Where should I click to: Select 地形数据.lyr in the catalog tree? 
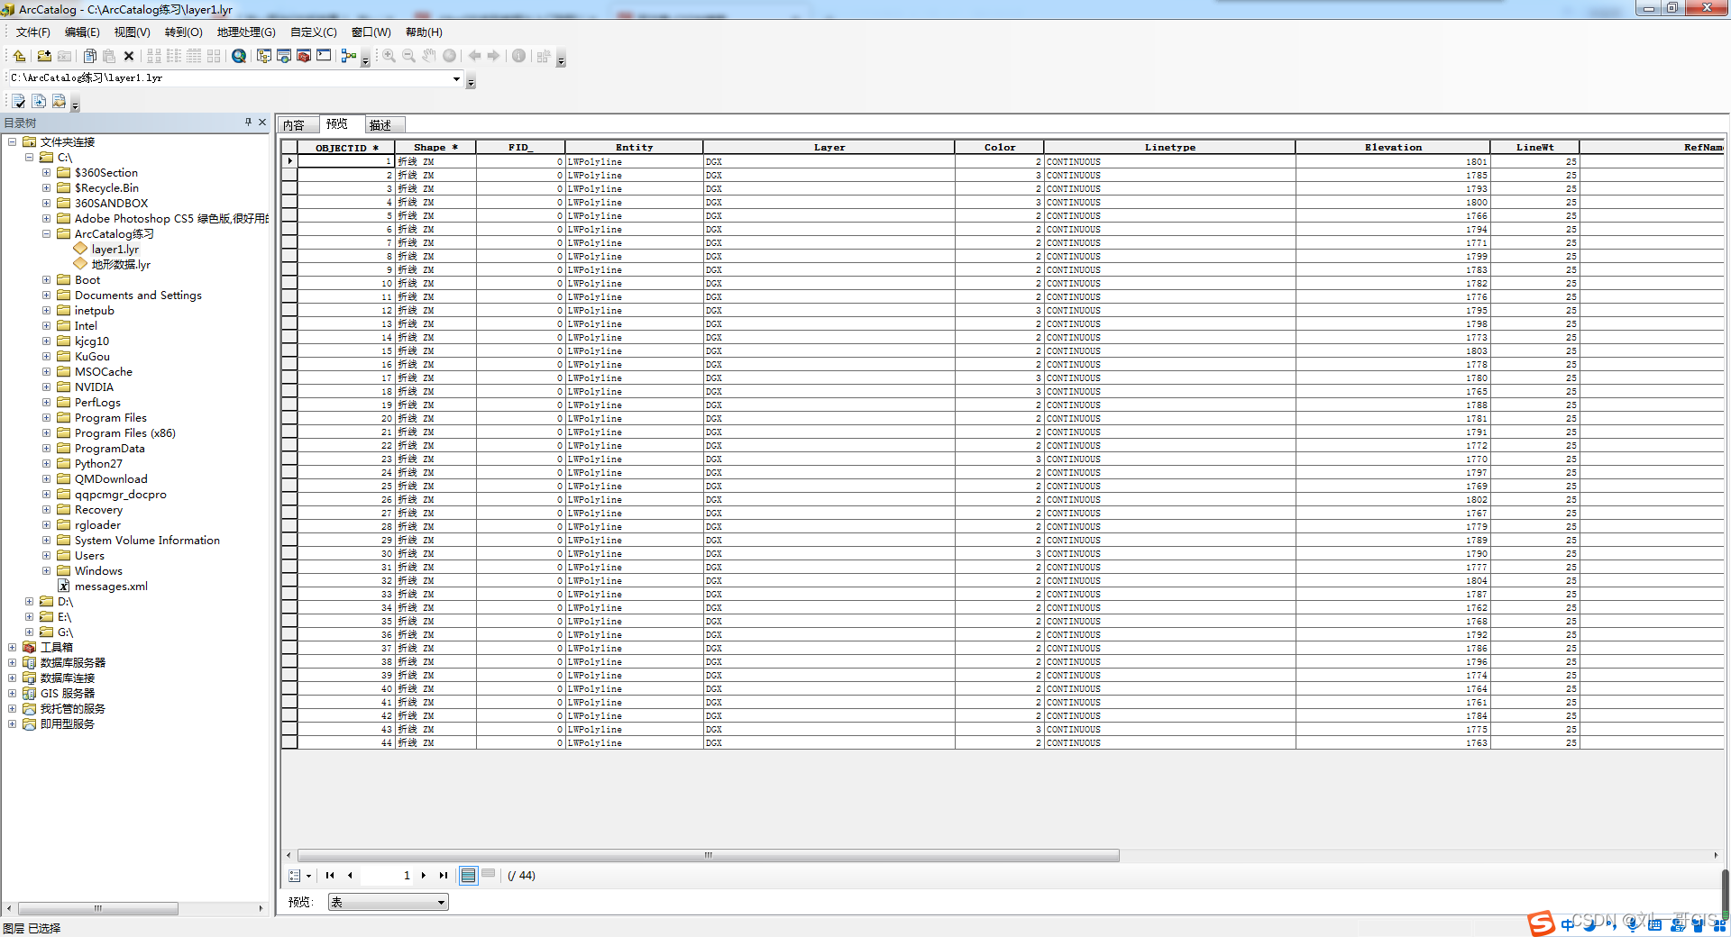tap(121, 265)
